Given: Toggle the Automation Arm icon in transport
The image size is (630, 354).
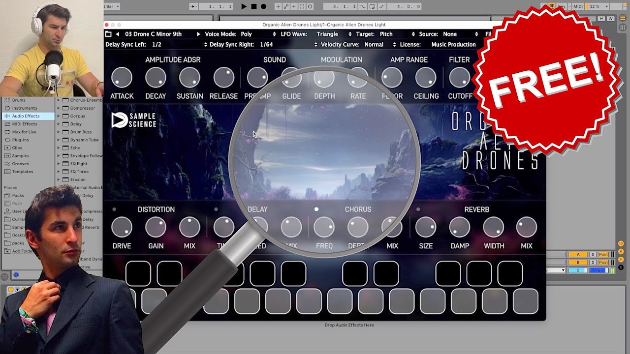Looking at the screenshot, I should [286, 6].
